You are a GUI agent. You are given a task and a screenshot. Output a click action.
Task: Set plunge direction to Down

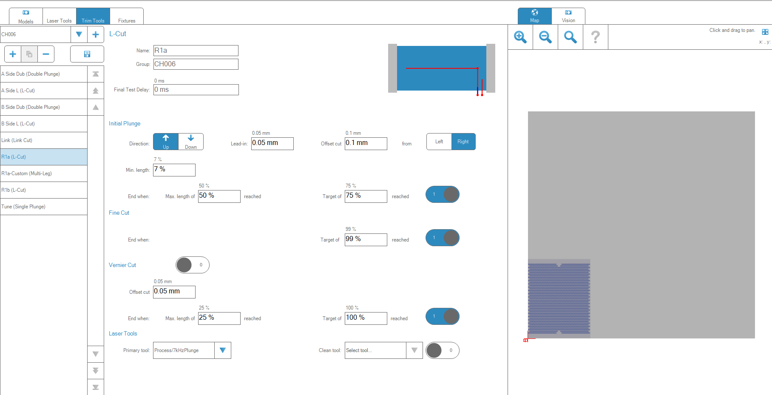coord(191,142)
